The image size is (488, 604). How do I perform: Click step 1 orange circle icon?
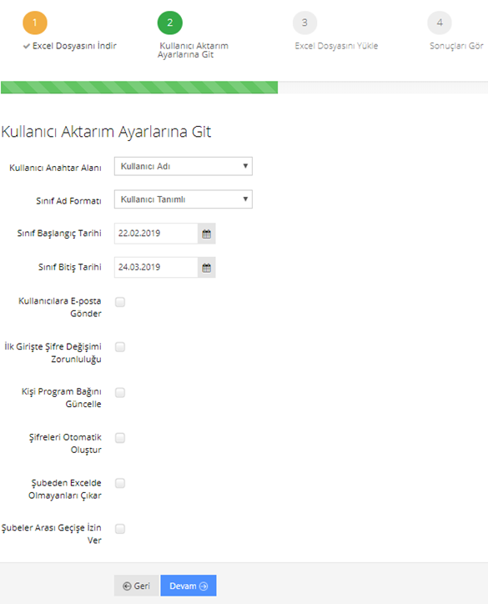35,23
